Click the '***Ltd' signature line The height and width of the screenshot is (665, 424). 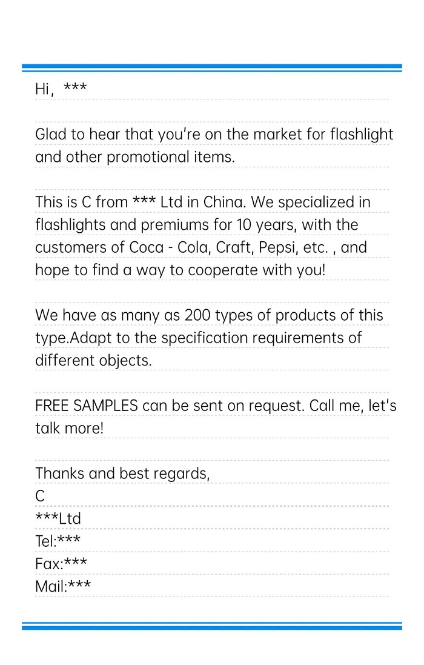(x=58, y=518)
